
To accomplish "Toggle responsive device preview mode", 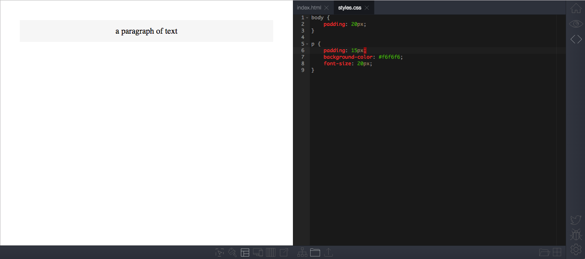I will pos(258,252).
